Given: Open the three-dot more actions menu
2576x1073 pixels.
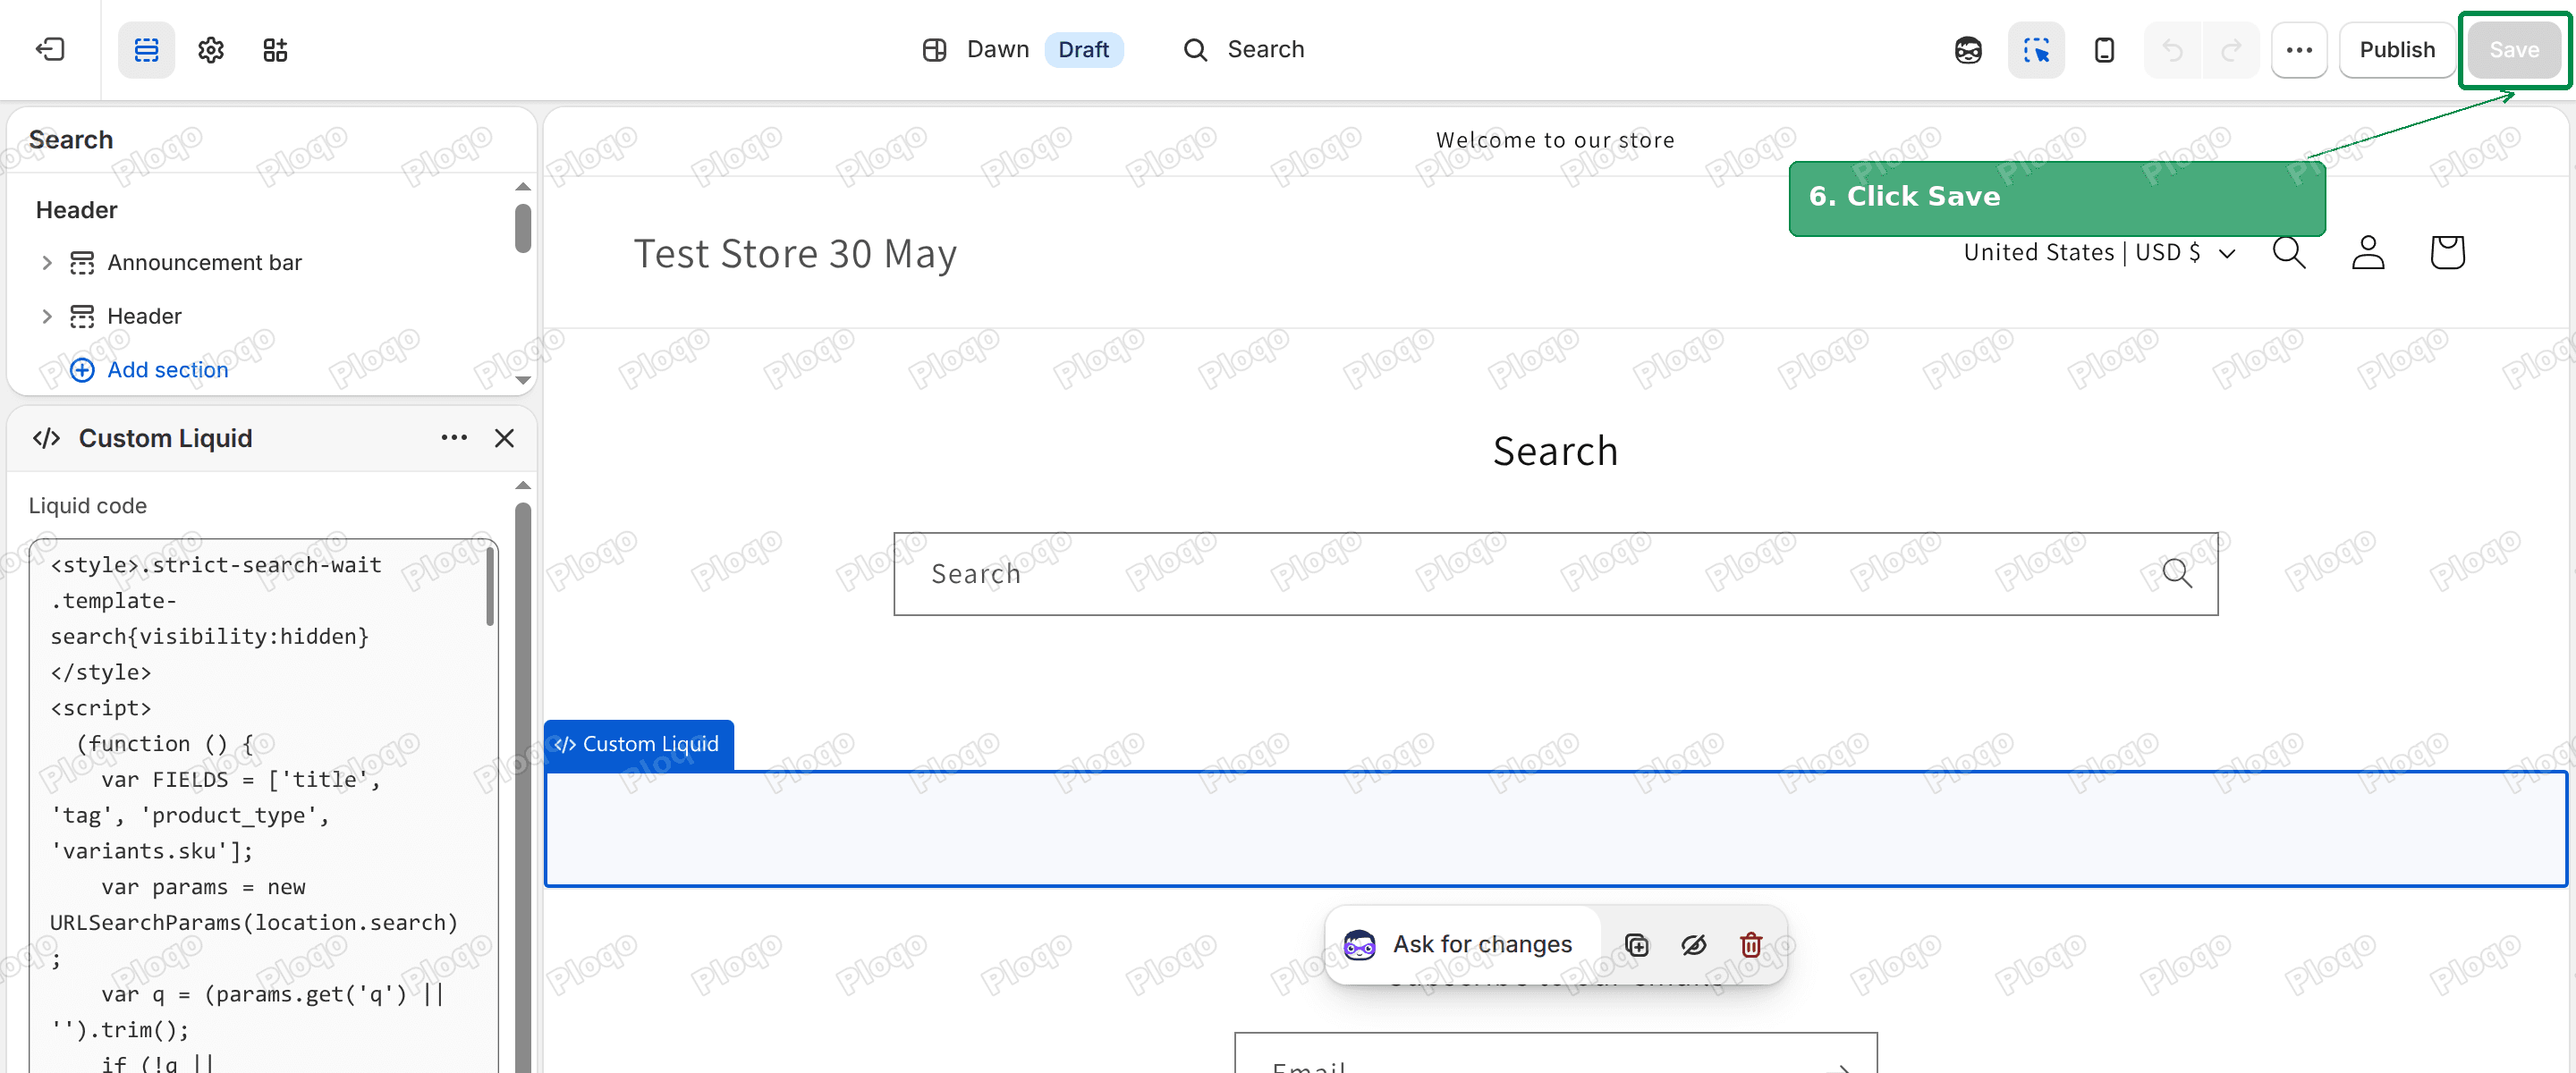Looking at the screenshot, I should tap(2299, 50).
